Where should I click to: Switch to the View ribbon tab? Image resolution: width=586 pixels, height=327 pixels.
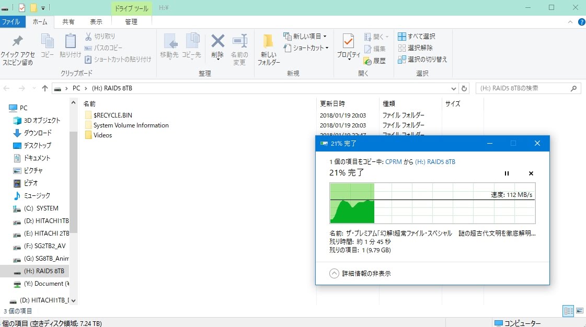(96, 22)
